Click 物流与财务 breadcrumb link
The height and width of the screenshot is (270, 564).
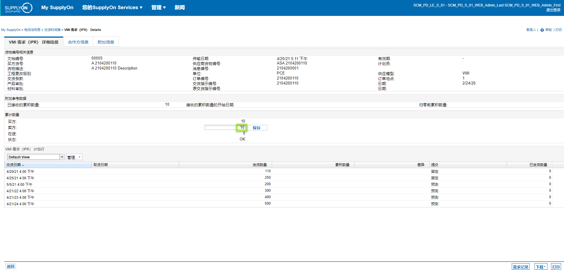pyautogui.click(x=32, y=30)
